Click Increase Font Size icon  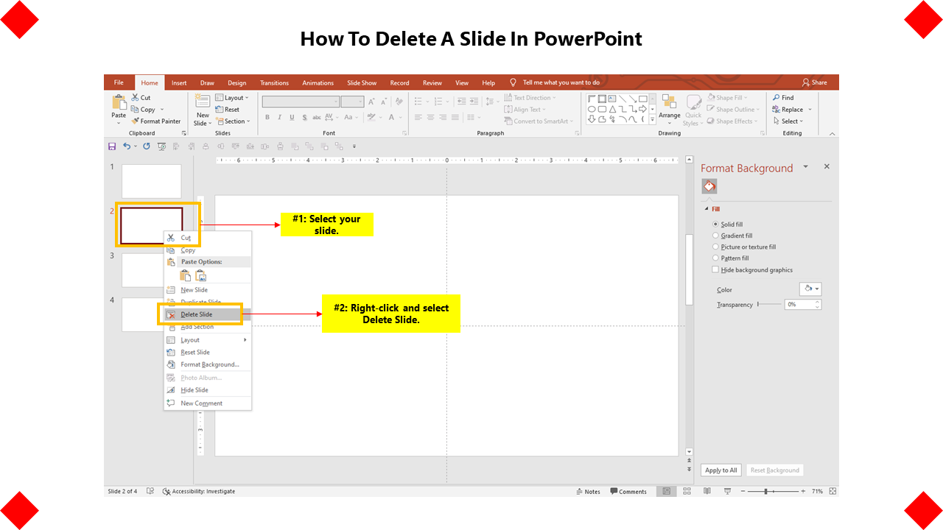pyautogui.click(x=371, y=102)
